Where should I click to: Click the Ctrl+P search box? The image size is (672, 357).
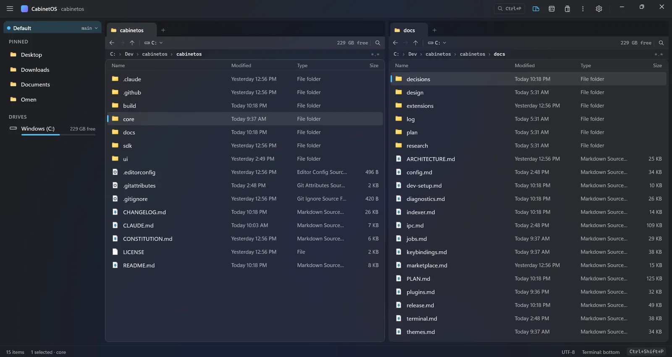click(509, 8)
